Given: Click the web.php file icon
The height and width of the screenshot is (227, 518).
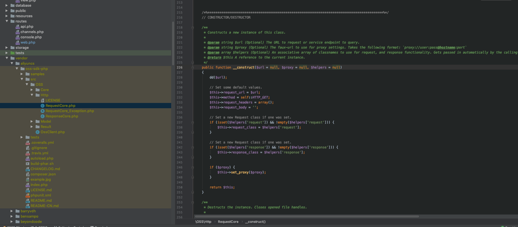Looking at the screenshot, I should (18, 42).
